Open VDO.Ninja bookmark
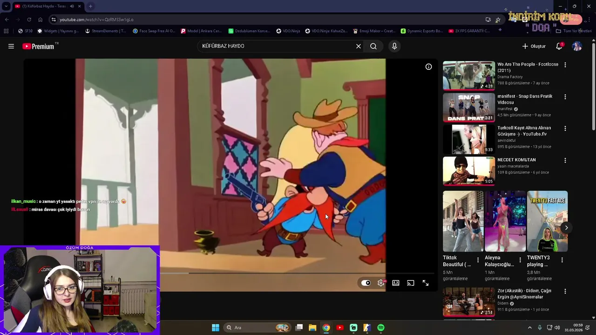The height and width of the screenshot is (335, 596). tap(288, 31)
